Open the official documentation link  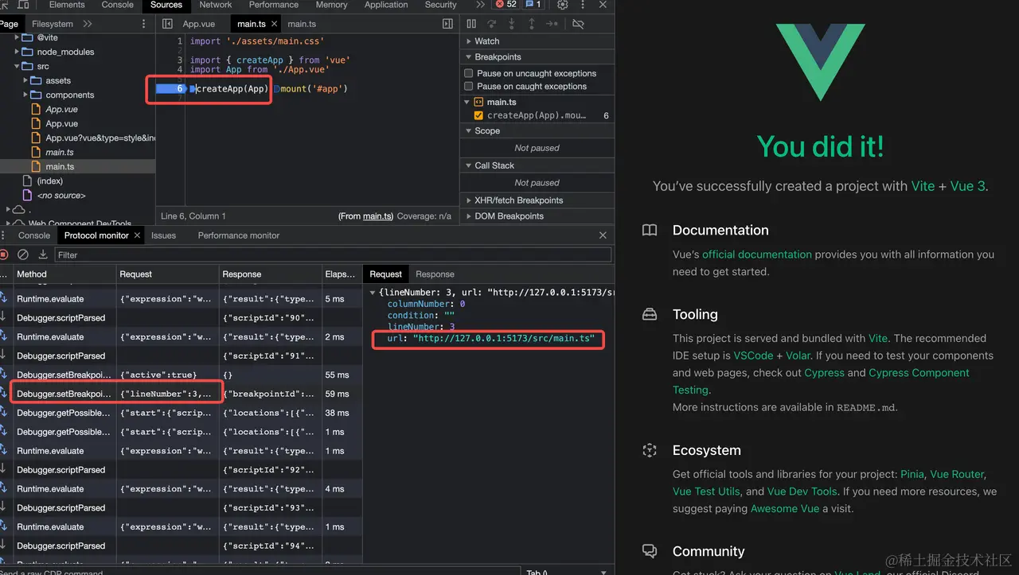pos(757,254)
